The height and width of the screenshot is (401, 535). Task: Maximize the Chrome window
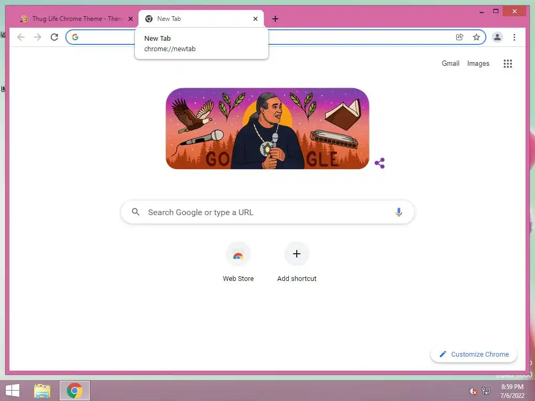coord(496,11)
